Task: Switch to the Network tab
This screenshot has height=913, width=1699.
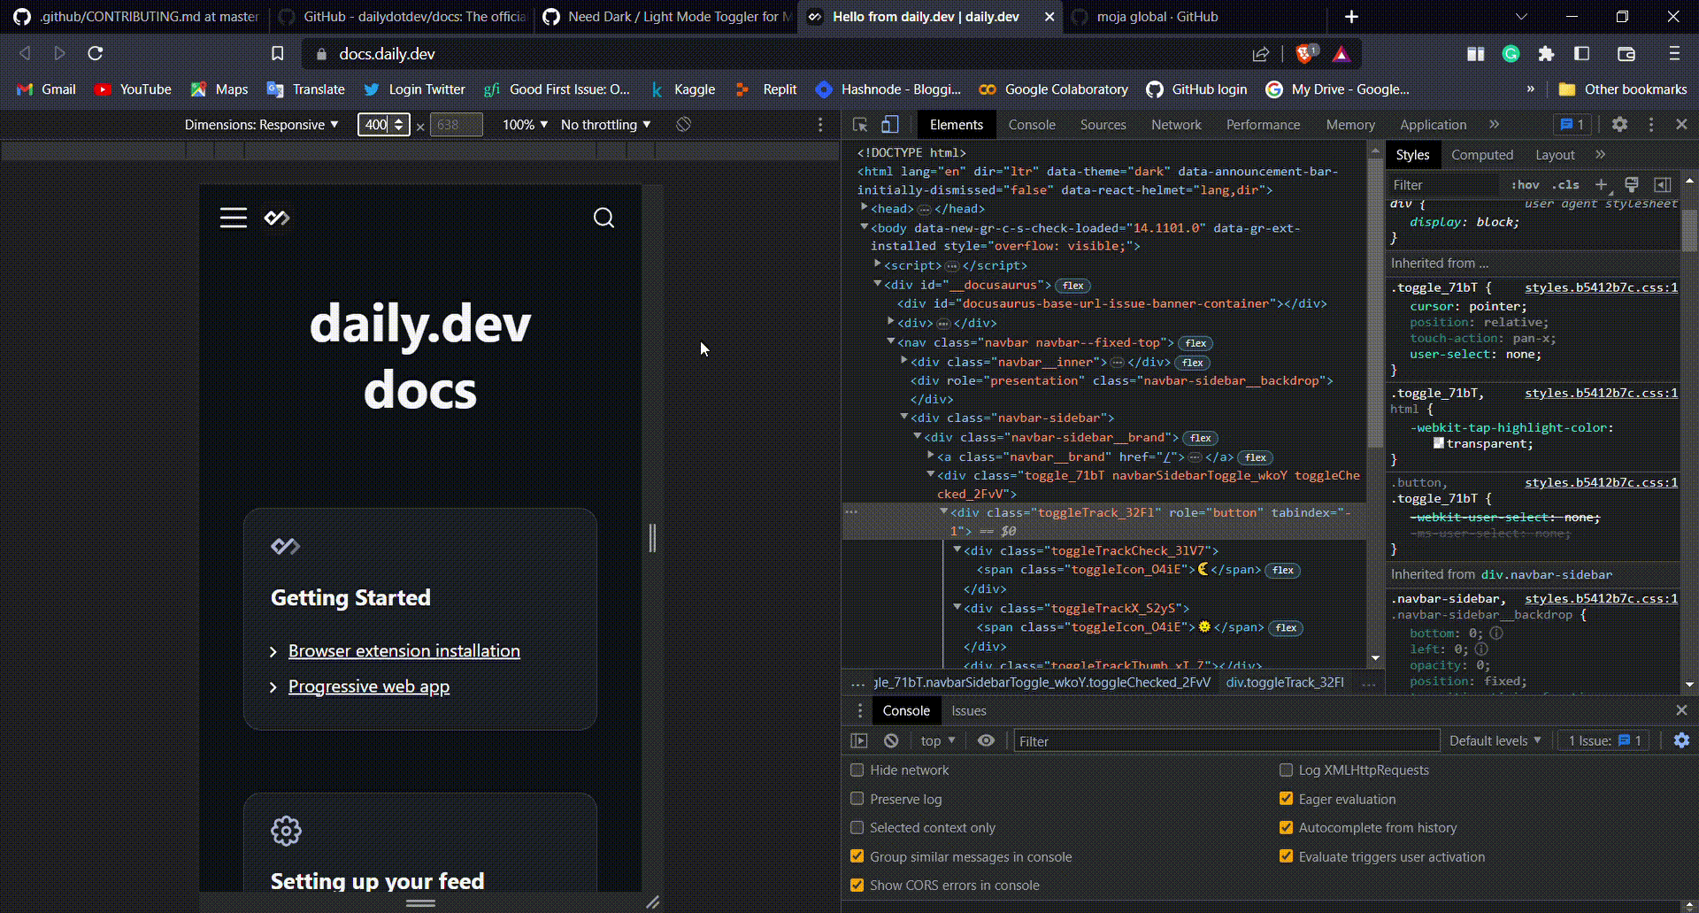Action: click(1176, 125)
